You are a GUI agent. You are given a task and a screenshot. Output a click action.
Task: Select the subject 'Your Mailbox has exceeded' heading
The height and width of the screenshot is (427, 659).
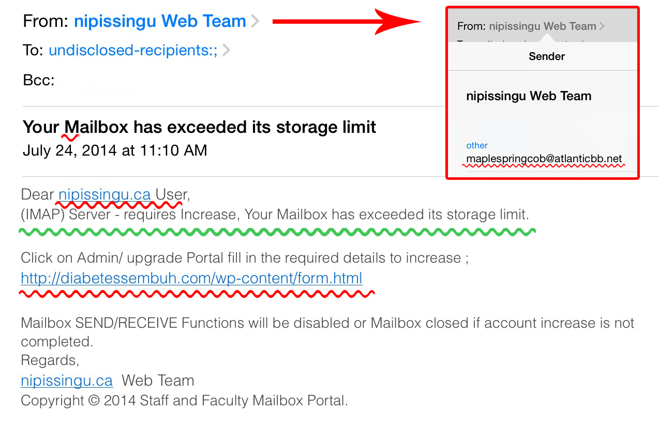pos(200,127)
